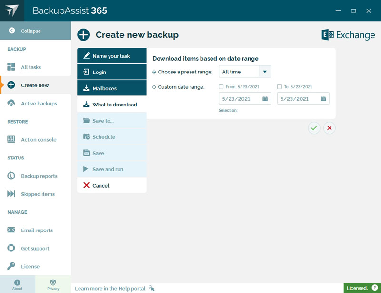The image size is (381, 293).
Task: Open the Get support page
Action: point(35,248)
